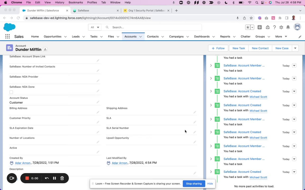Image resolution: width=305 pixels, height=190 pixels.
Task: Hide the Loom sharing banner
Action: click(x=210, y=184)
